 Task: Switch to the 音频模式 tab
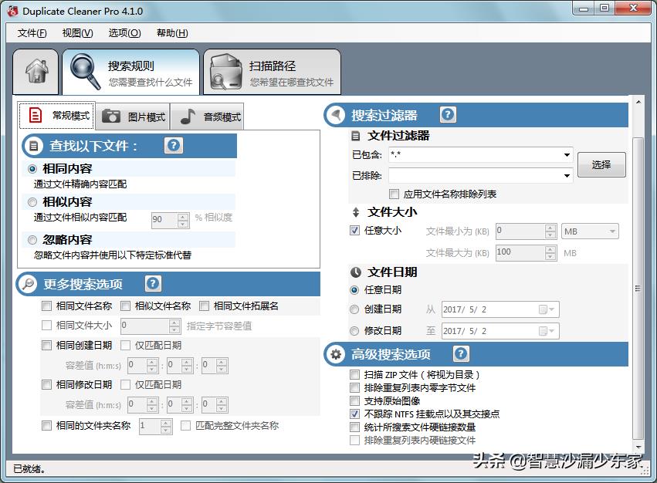click(x=207, y=117)
